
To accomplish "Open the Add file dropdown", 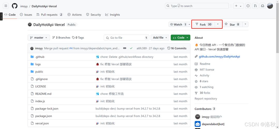I will point(160,38).
